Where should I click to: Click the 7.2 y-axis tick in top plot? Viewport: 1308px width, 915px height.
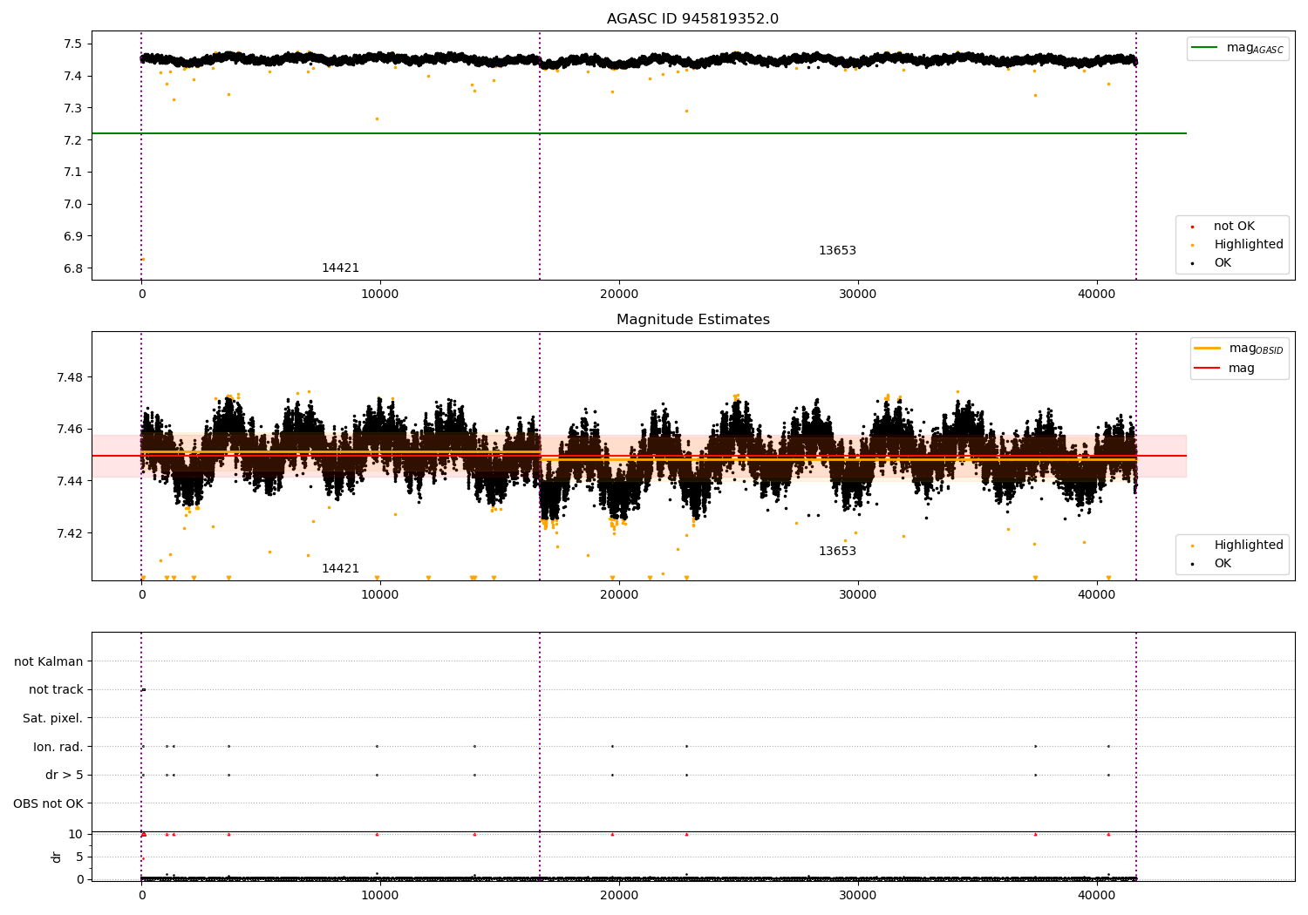click(x=73, y=140)
